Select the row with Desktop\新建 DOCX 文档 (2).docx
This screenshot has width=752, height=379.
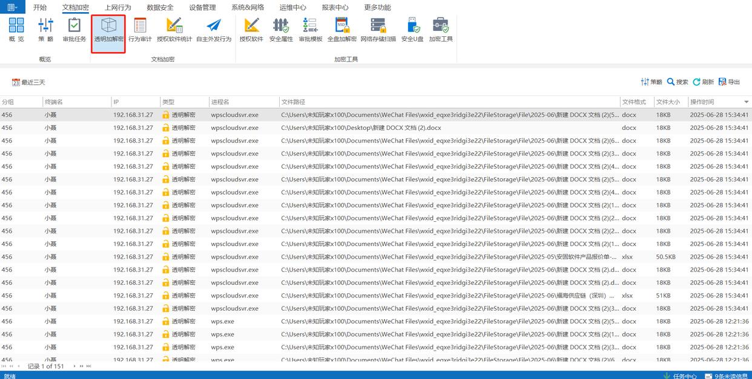coord(361,128)
